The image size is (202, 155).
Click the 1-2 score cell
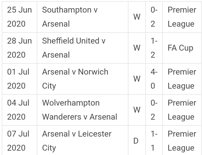[154, 48]
